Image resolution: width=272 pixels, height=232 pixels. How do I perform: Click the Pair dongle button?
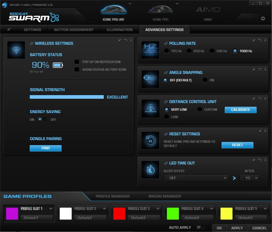(x=46, y=148)
